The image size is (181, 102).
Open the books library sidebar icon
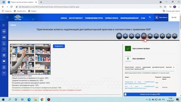pos(4,37)
